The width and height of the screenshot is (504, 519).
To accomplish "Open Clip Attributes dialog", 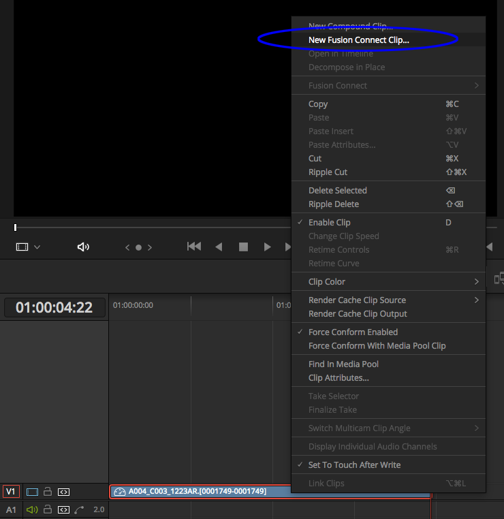I will (338, 378).
